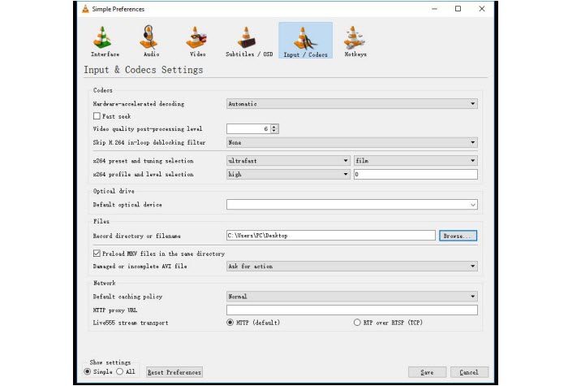This screenshot has width=568, height=386.
Task: Close the Simple Preferences window
Action: (x=482, y=9)
